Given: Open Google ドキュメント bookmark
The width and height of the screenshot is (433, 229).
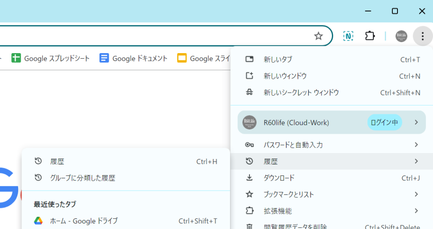Looking at the screenshot, I should tap(134, 59).
